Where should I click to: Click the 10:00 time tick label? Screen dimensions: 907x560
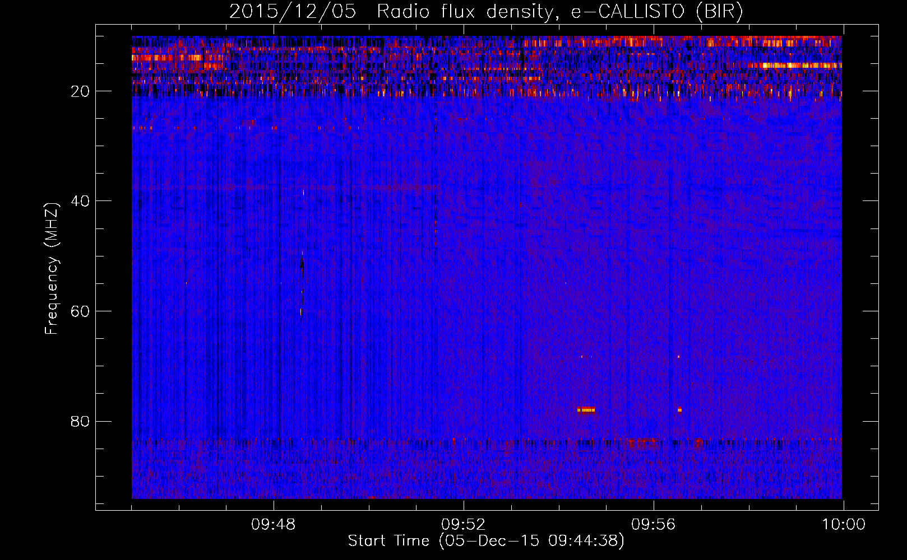[844, 525]
